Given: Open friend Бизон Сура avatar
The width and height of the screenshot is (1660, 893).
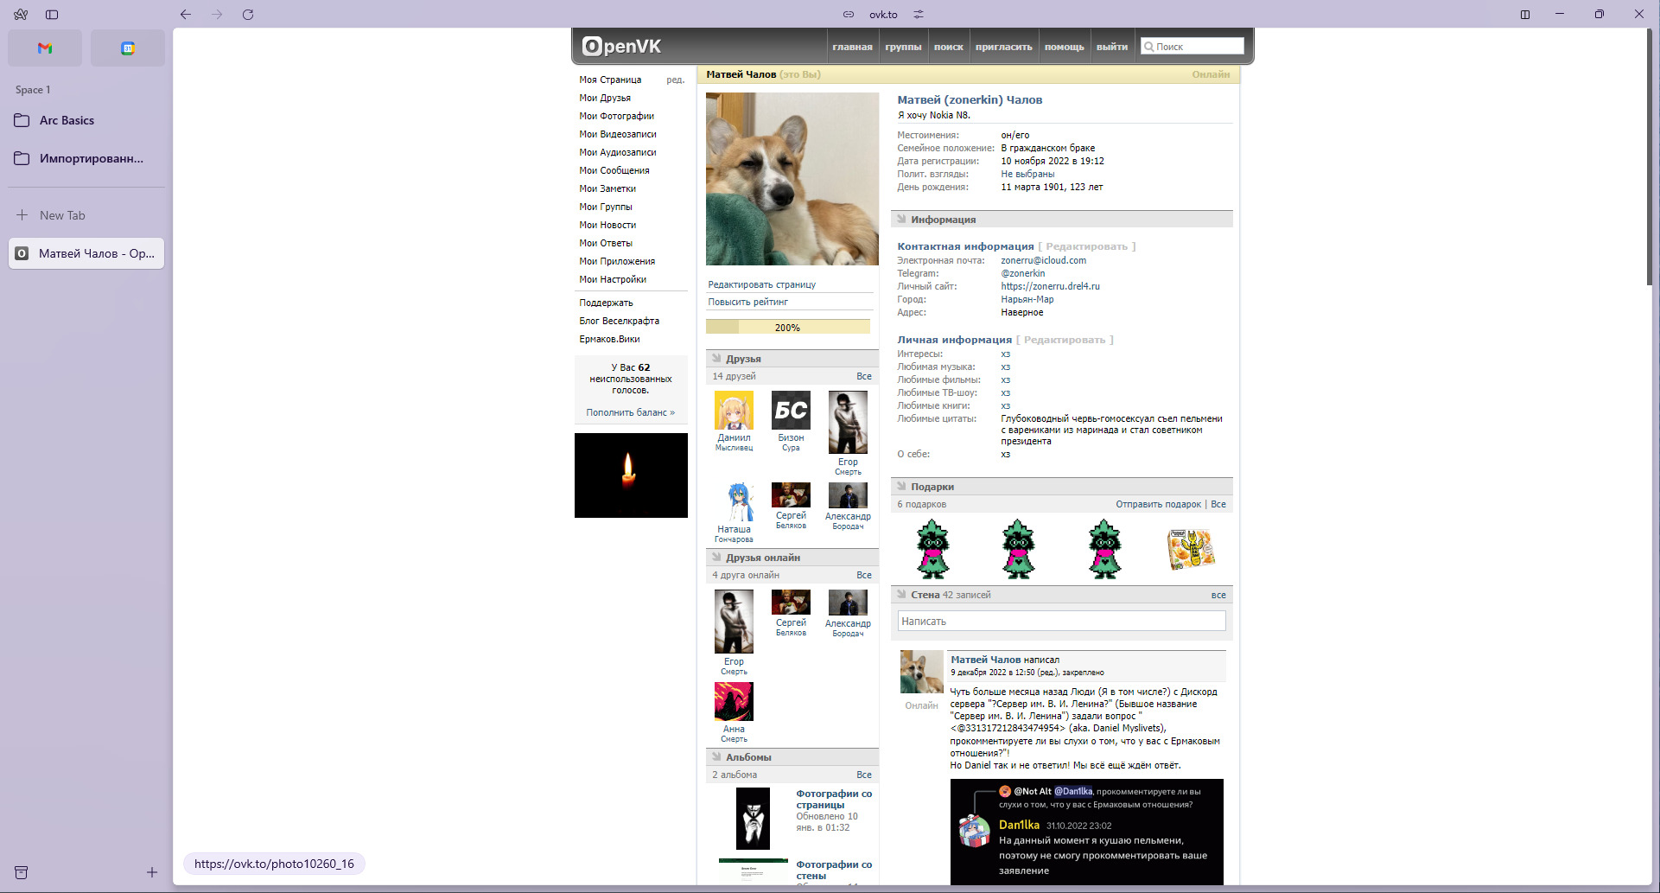Looking at the screenshot, I should click(791, 410).
